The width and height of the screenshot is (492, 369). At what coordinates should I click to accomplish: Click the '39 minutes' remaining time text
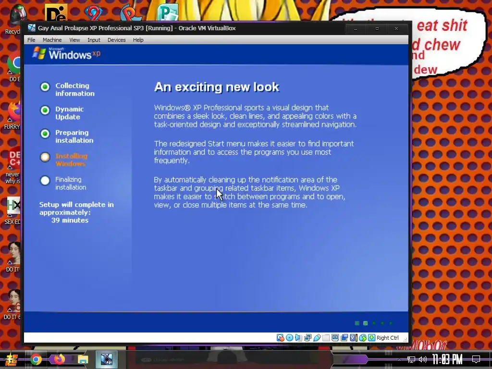[x=70, y=220]
